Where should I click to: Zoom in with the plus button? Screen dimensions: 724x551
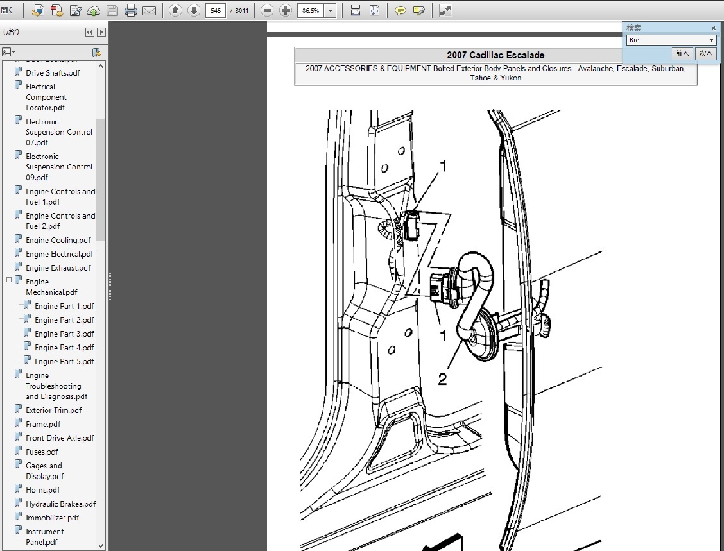coord(286,10)
